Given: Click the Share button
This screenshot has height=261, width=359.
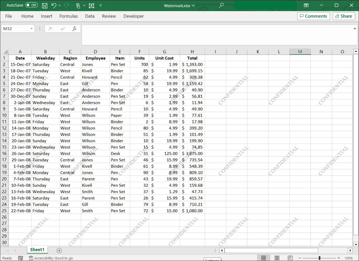Looking at the screenshot, I should 344,16.
